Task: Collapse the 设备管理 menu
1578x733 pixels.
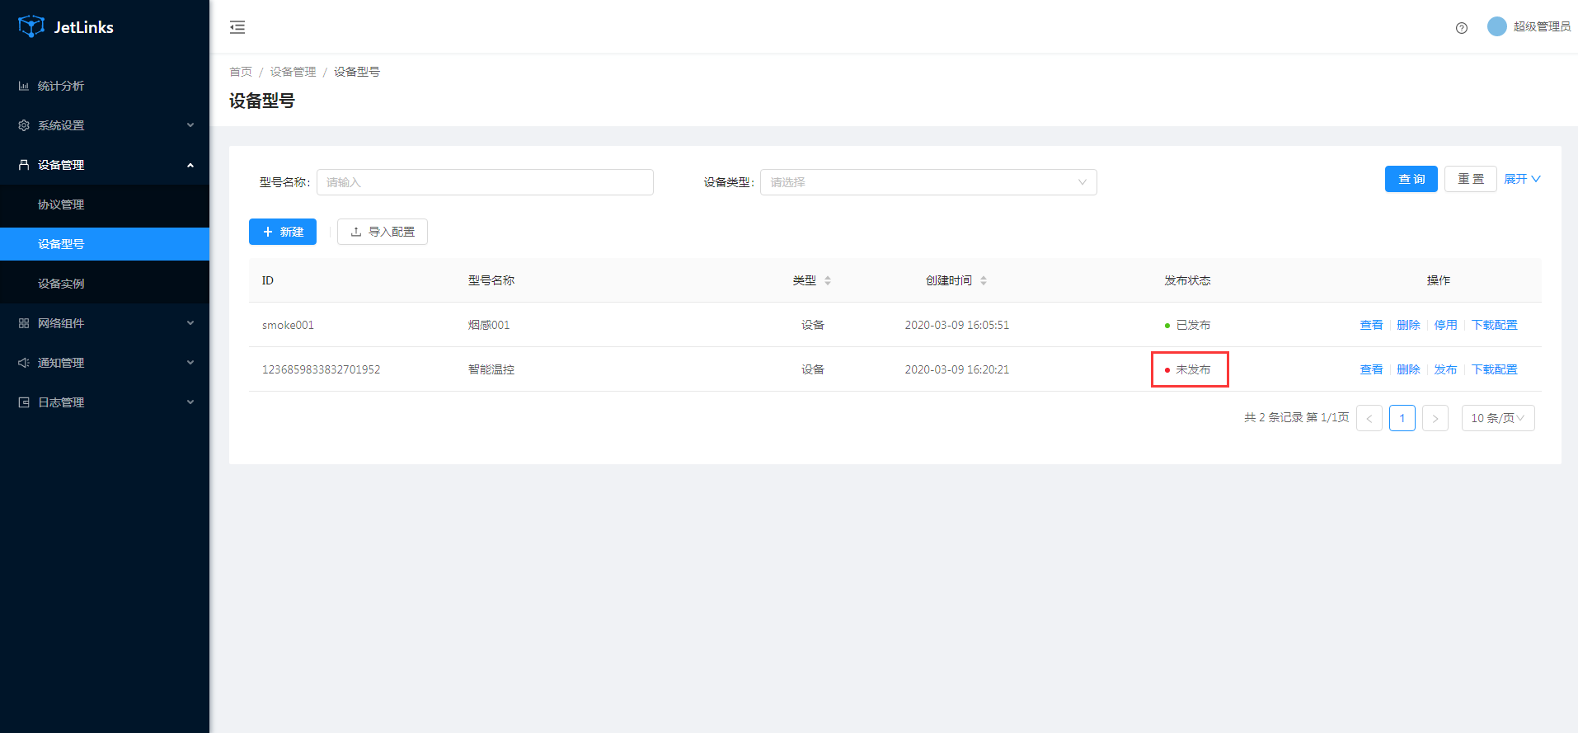Action: pyautogui.click(x=105, y=165)
